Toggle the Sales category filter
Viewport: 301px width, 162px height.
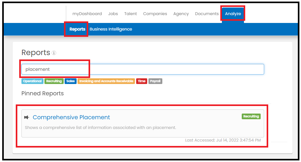click(71, 81)
